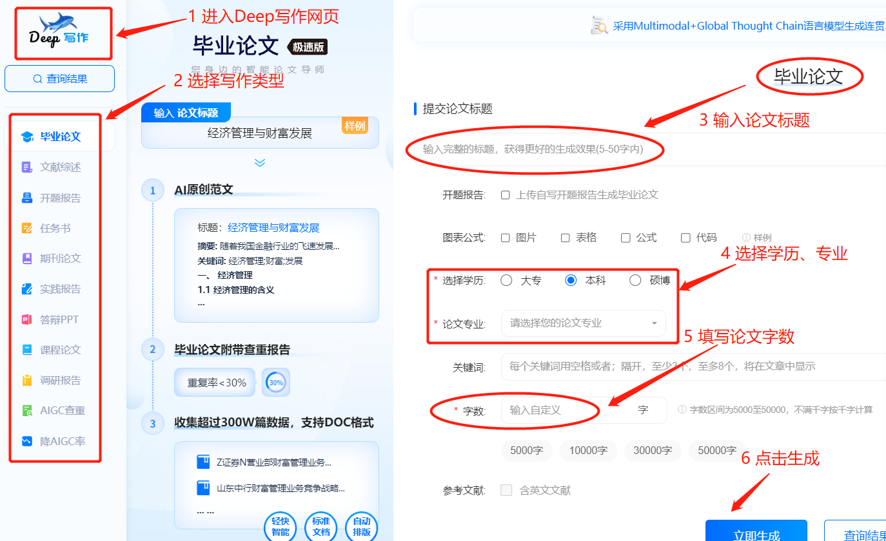Click the 任务书 sidebar icon
This screenshot has height=541, width=886.
[x=27, y=228]
